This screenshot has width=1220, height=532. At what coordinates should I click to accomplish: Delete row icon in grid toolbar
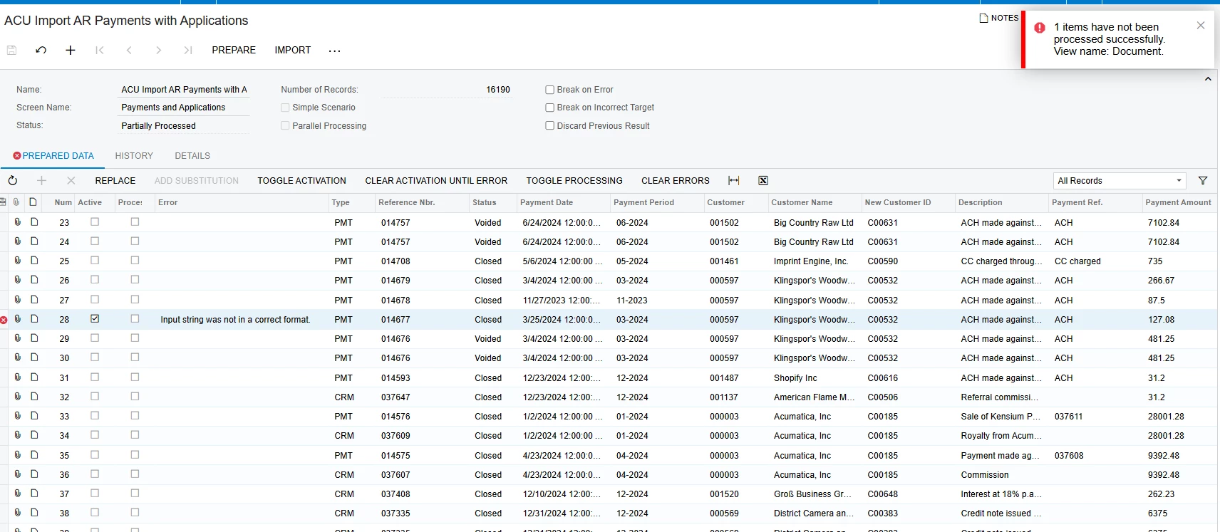click(x=71, y=181)
